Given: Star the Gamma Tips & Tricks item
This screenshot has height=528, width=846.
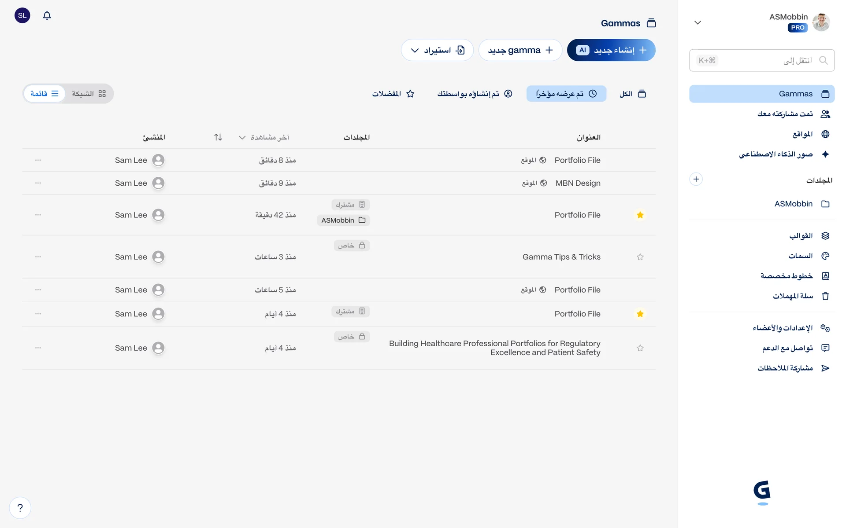Looking at the screenshot, I should [x=640, y=257].
